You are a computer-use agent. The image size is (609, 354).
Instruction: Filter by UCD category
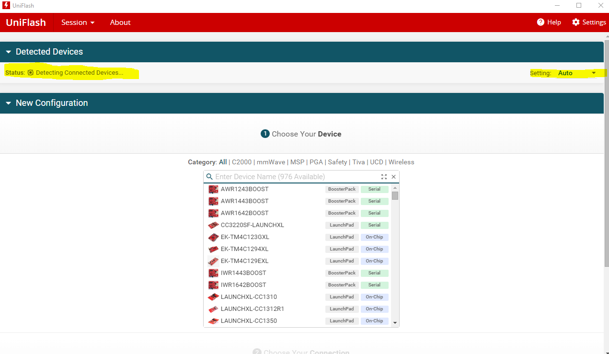[x=377, y=162]
